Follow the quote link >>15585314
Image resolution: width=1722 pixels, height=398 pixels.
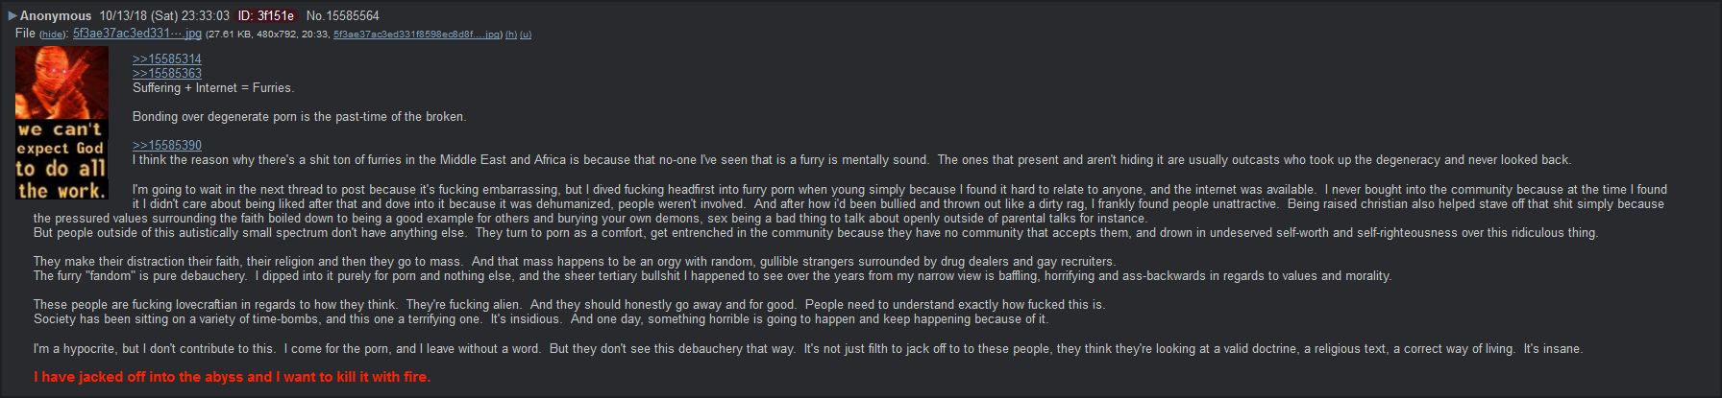[x=167, y=59]
